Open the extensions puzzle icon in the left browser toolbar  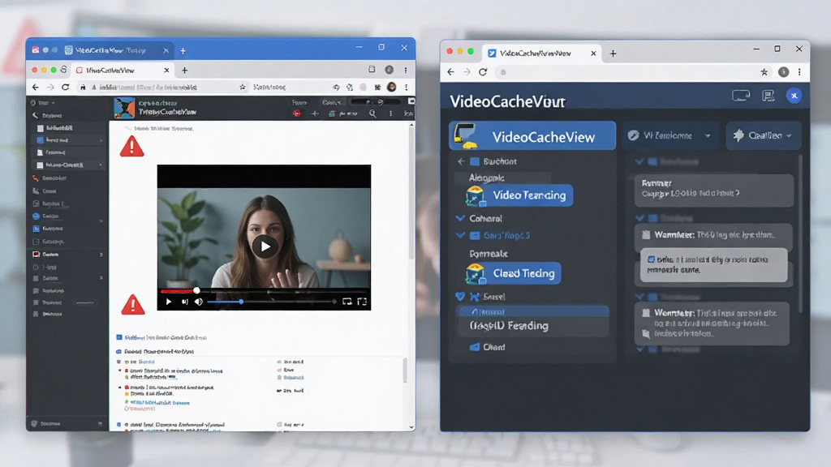377,87
